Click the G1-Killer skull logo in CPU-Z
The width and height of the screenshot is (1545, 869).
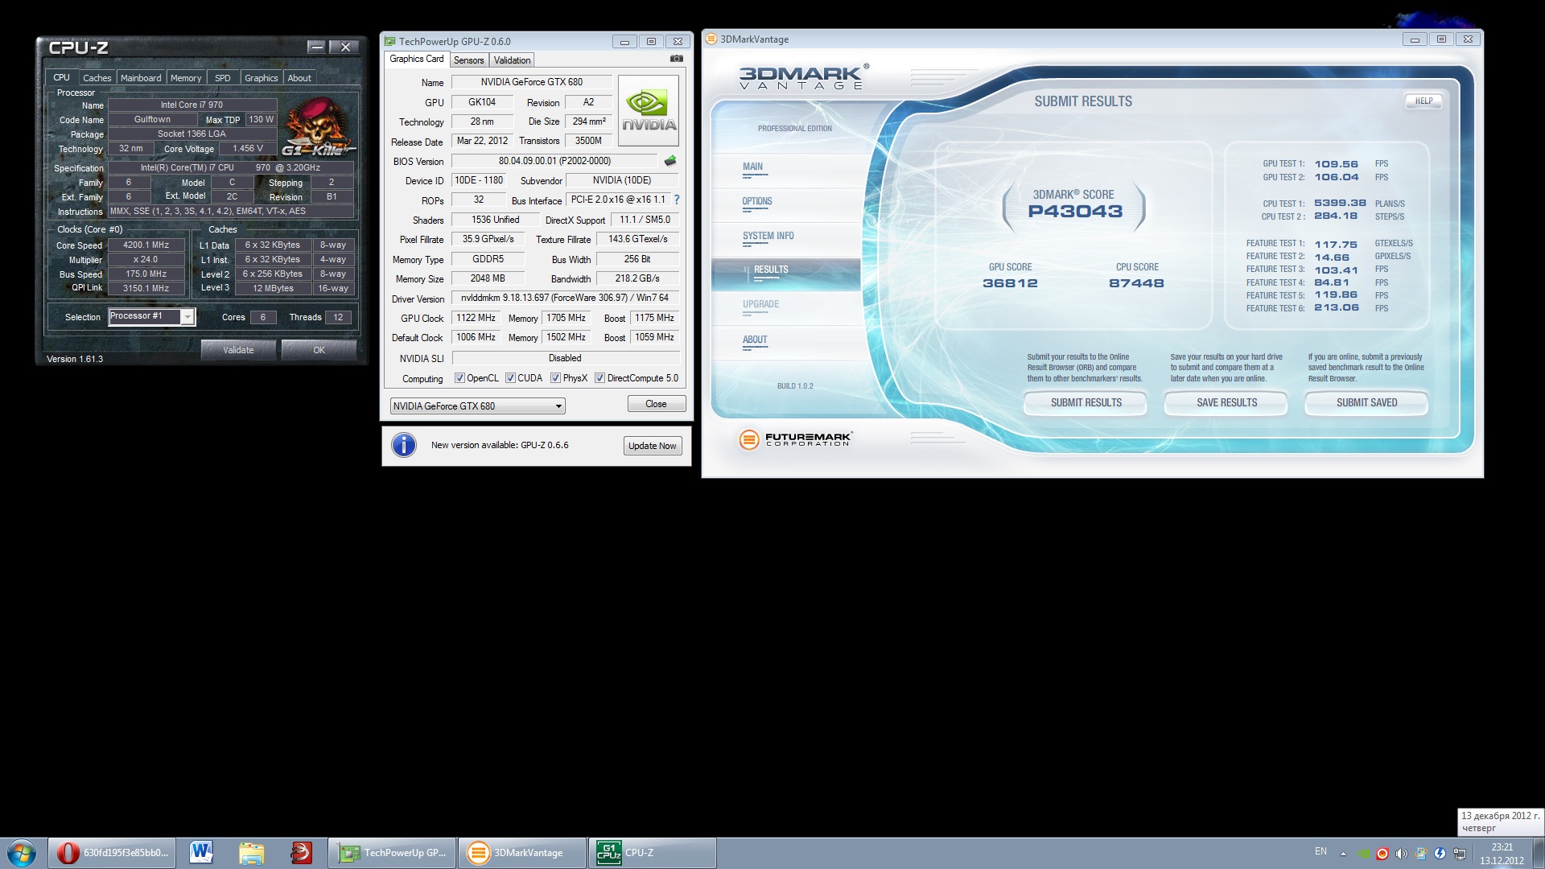318,126
